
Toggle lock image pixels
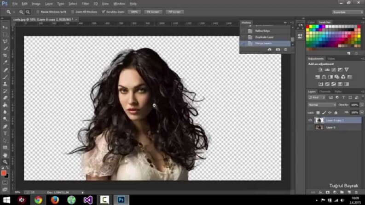tap(324, 113)
